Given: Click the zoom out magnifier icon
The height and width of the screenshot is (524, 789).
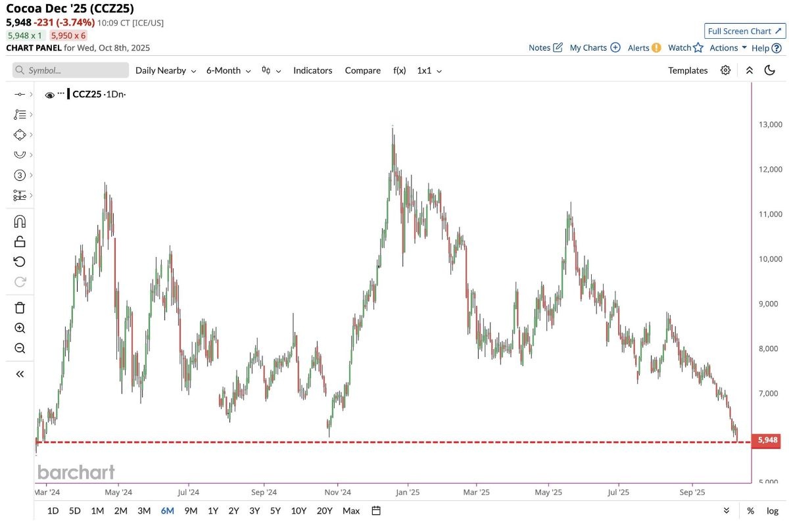Looking at the screenshot, I should coord(20,348).
